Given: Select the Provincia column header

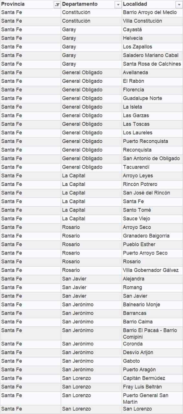Looking at the screenshot, I should pyautogui.click(x=30, y=4).
